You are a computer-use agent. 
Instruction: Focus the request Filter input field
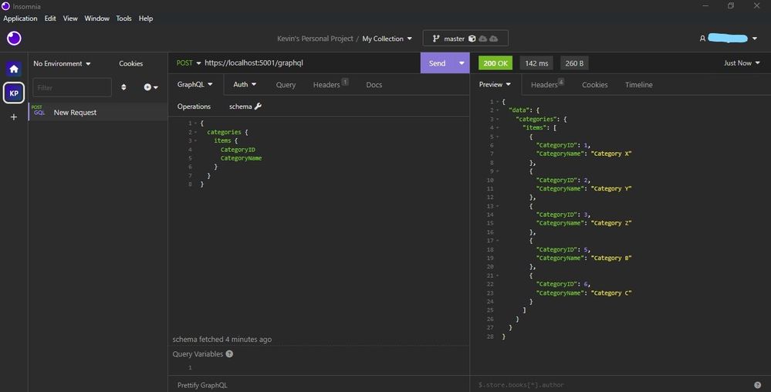(73, 87)
